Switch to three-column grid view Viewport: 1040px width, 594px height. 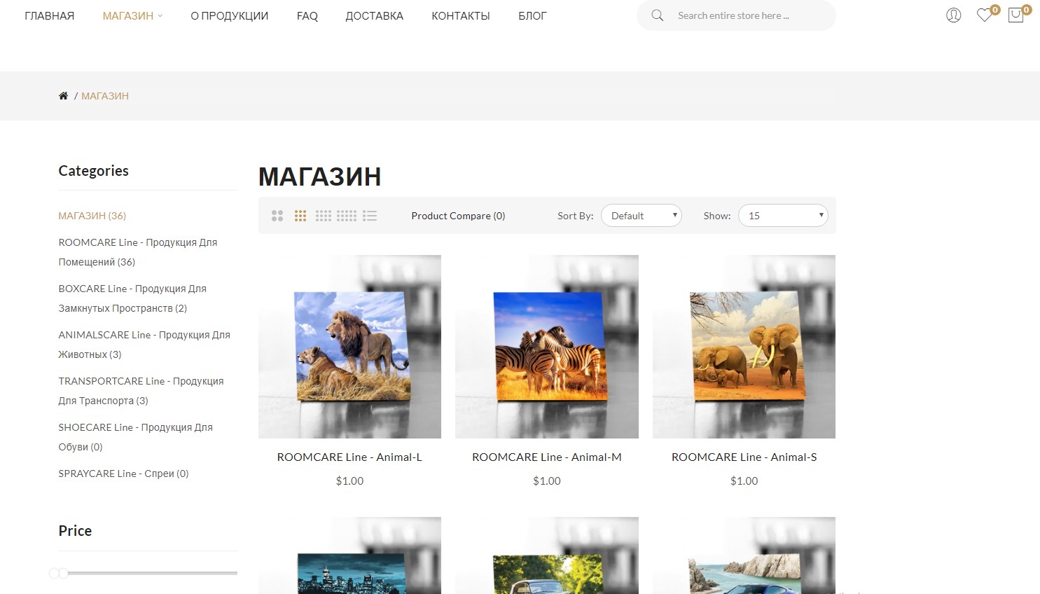[x=300, y=216]
